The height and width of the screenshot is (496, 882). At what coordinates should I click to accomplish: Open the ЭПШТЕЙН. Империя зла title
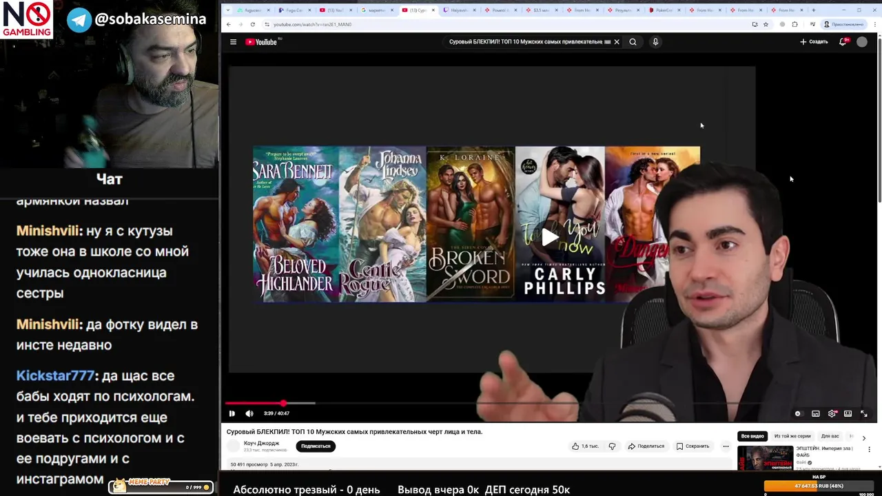pos(824,451)
